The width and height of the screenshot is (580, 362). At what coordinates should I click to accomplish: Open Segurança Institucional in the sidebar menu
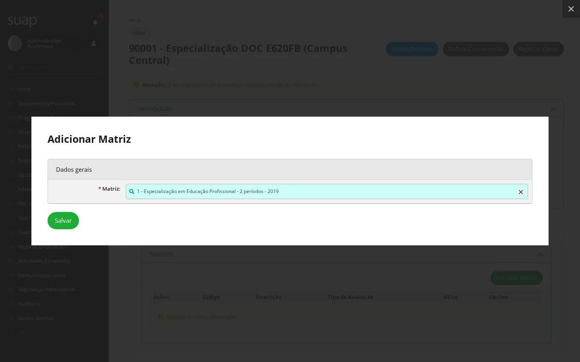[x=46, y=289]
